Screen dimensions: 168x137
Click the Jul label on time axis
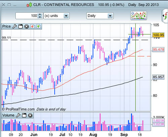click(x=62, y=135)
